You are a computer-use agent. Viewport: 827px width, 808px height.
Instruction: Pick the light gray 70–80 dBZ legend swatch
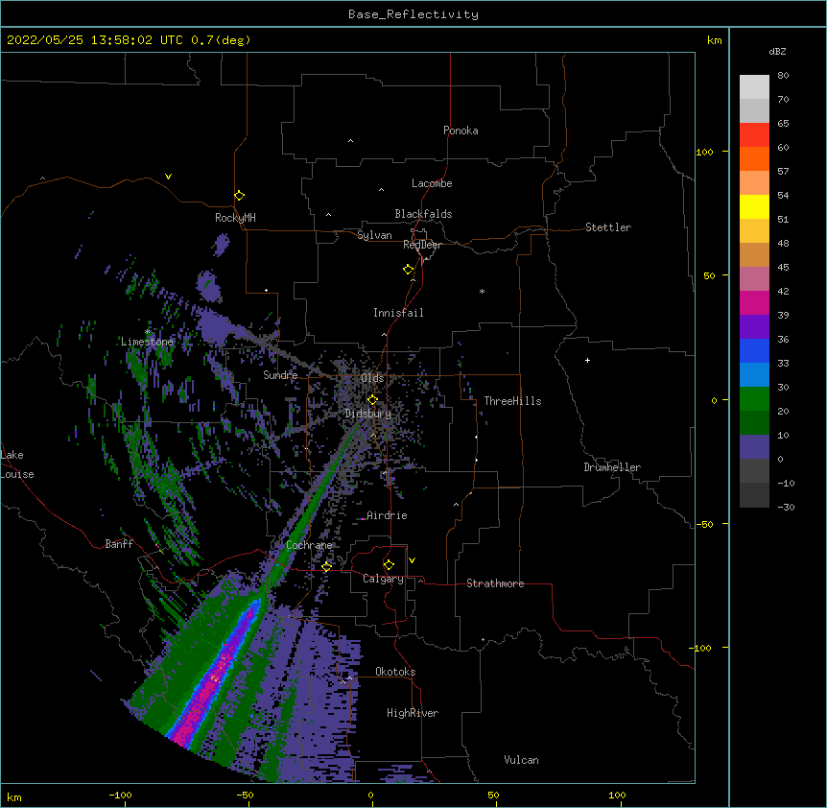(754, 86)
